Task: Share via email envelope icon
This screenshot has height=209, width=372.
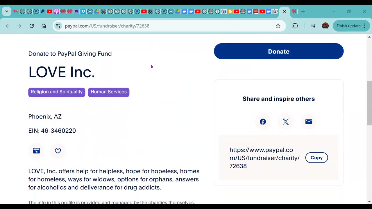Action: [x=309, y=122]
